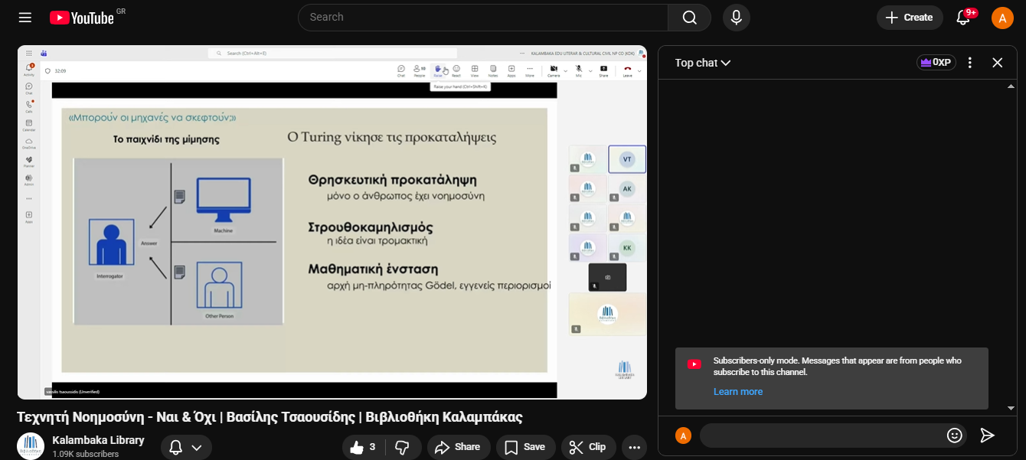Click the magnifying glass search button

coord(689,18)
